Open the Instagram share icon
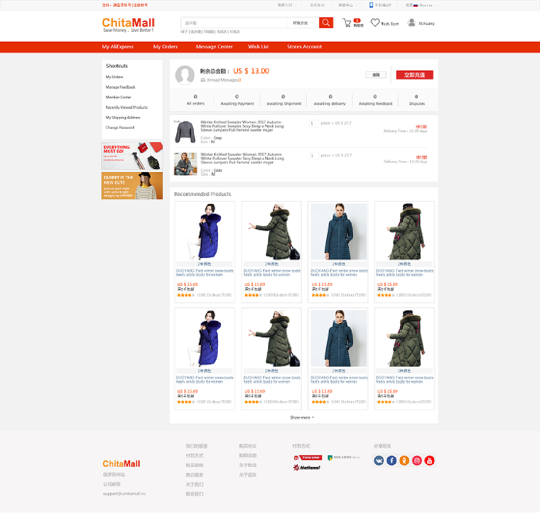This screenshot has width=540, height=519. click(x=417, y=460)
